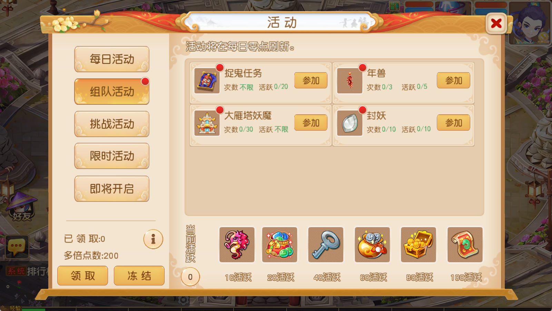The image size is (552, 311).
Task: Click the 捉鬼任务 ghost mask icon
Action: [x=207, y=81]
